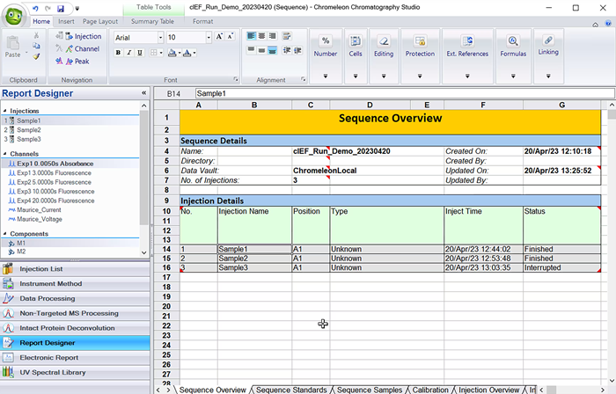Open the font color picker arrow

point(193,53)
